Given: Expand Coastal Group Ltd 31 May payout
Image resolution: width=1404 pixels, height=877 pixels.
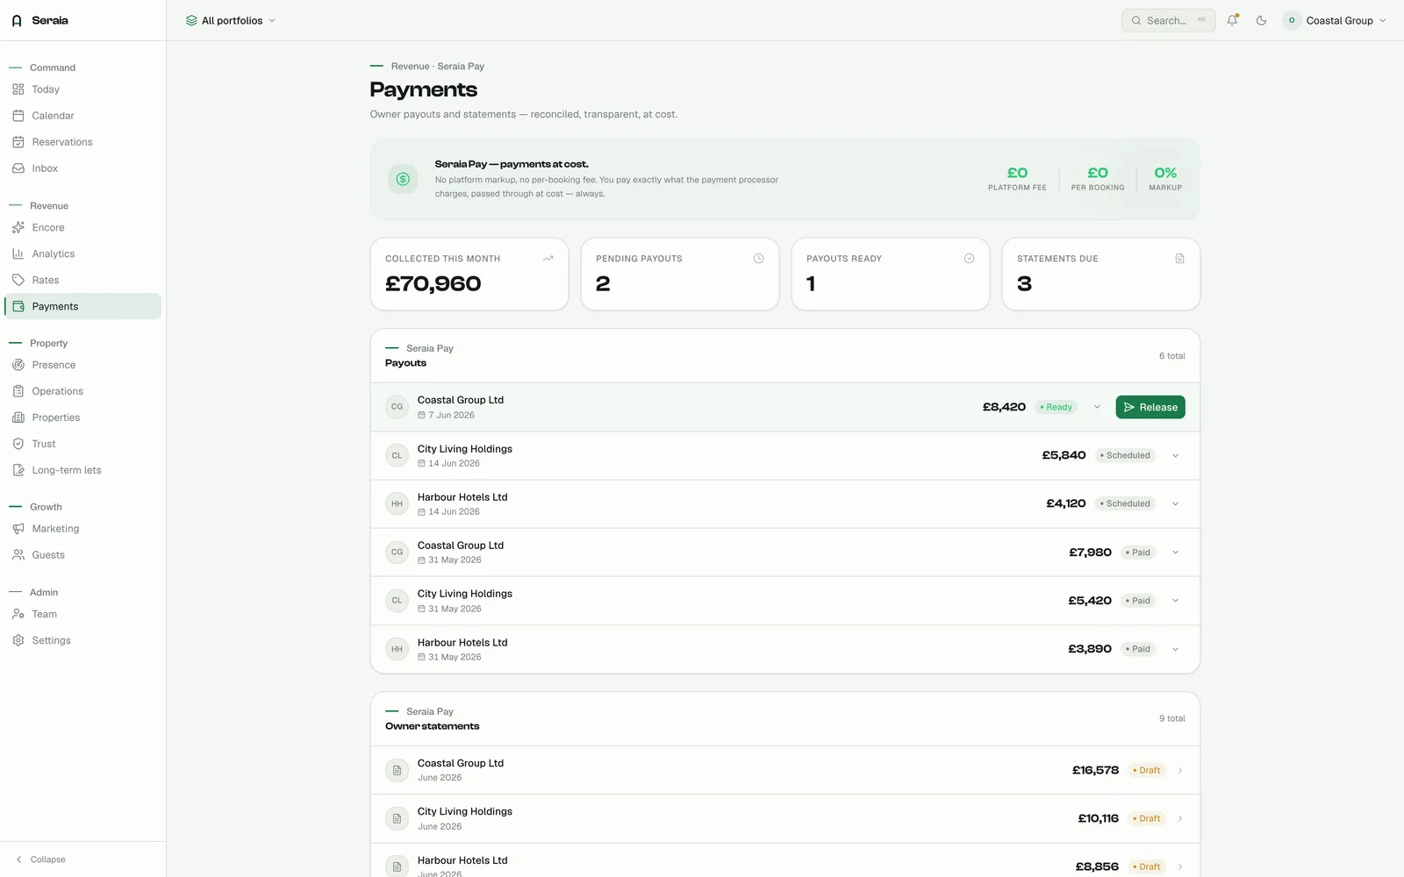Looking at the screenshot, I should pyautogui.click(x=1175, y=553).
